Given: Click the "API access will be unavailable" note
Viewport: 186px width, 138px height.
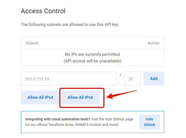Looking at the screenshot, I should [x=92, y=61].
